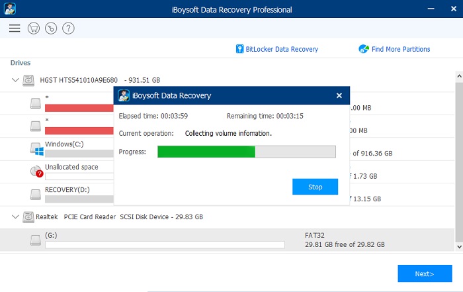Open BitLocker Data Recovery link
463x292 pixels.
282,49
